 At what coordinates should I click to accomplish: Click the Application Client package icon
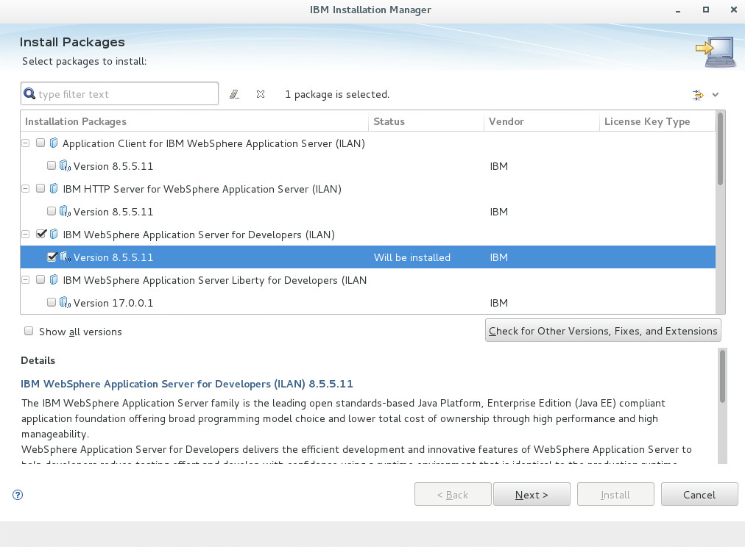[54, 143]
